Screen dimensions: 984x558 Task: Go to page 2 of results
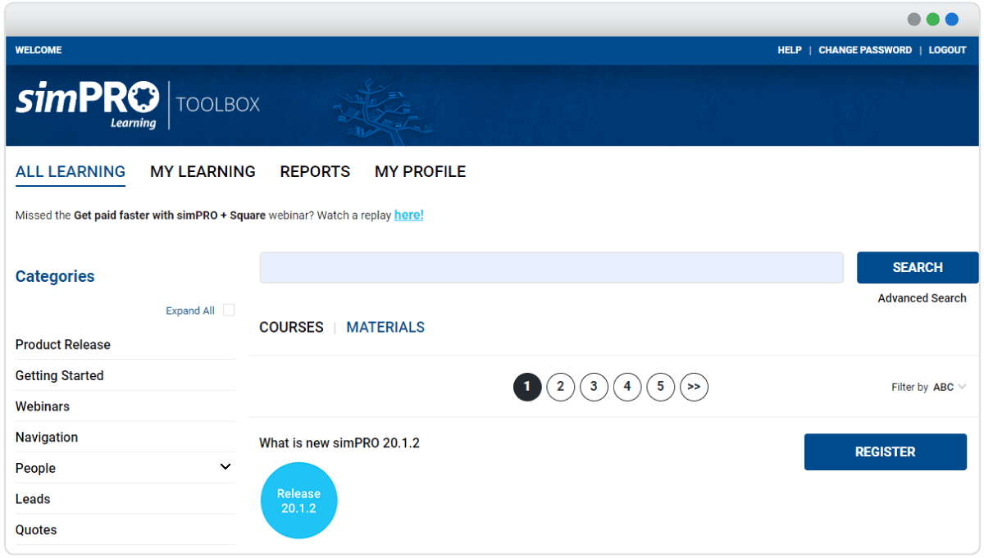561,387
